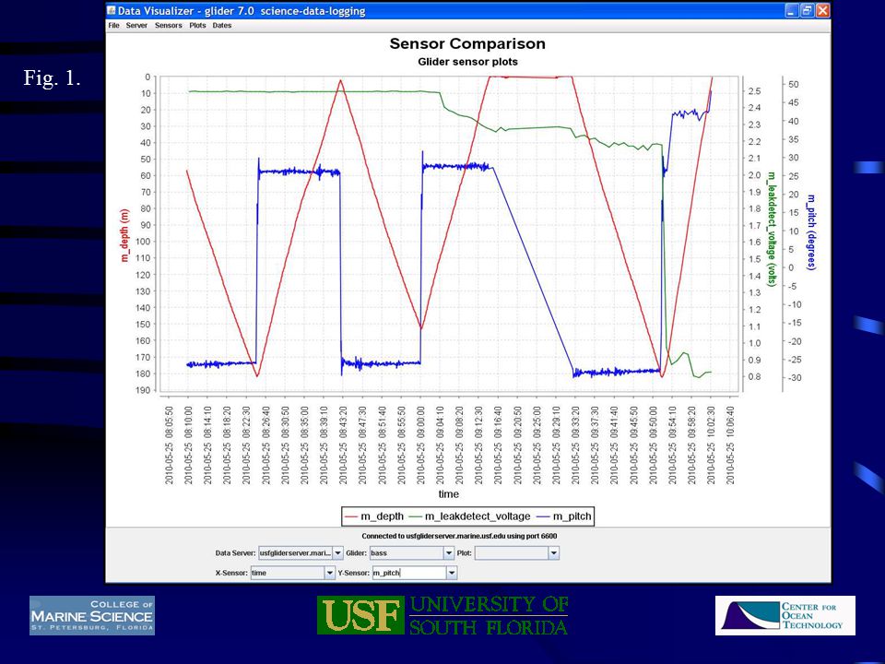885x664 pixels.
Task: Click the College of Marine Science logo
Action: (x=92, y=615)
